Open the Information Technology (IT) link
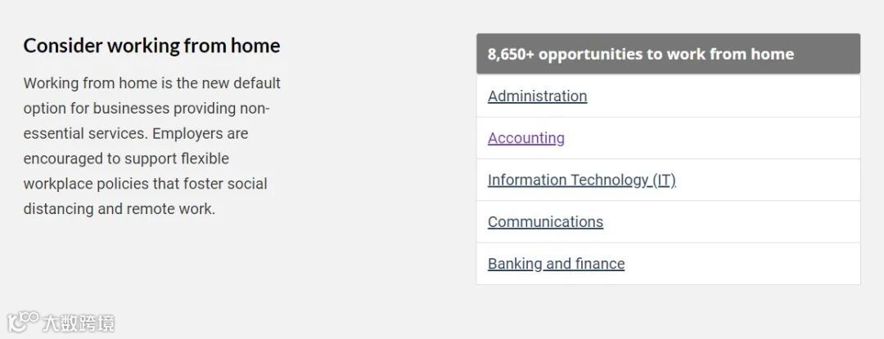Image resolution: width=884 pixels, height=339 pixels. [581, 180]
